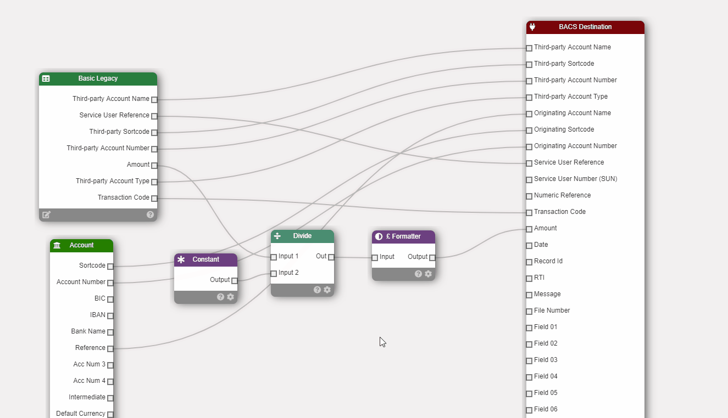
Task: Click the division icon on Divide node
Action: (277, 236)
